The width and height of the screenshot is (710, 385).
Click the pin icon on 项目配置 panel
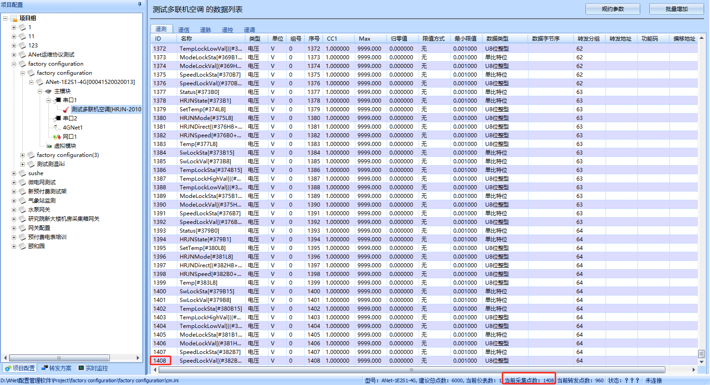coord(140,4)
